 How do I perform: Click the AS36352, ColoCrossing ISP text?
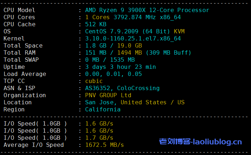pos(122,88)
